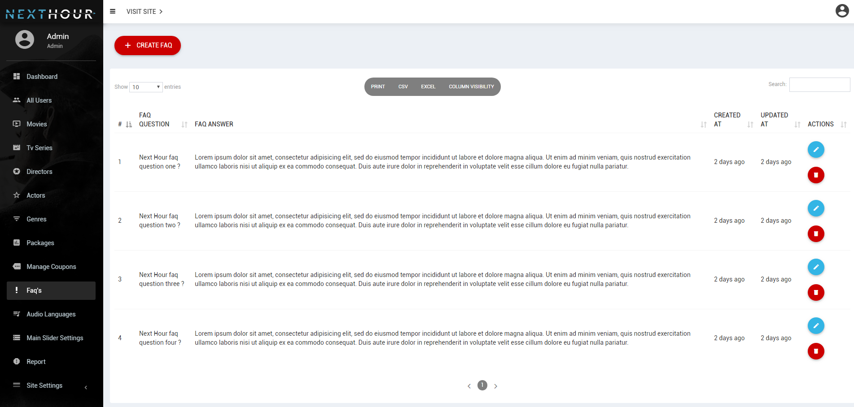
Task: Click the Print button
Action: pos(378,87)
